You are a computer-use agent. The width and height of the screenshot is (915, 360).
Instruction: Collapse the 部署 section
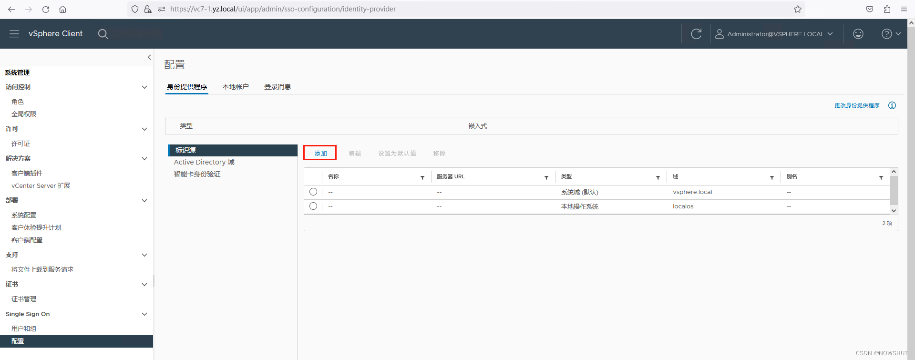(x=144, y=201)
